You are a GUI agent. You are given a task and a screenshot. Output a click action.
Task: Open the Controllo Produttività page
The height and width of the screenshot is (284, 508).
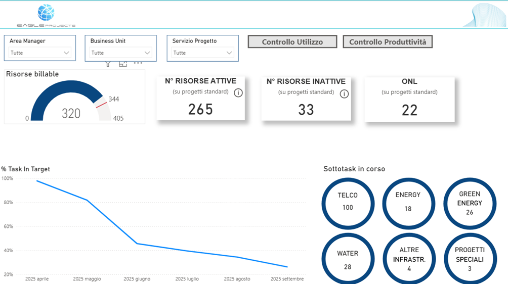(387, 42)
